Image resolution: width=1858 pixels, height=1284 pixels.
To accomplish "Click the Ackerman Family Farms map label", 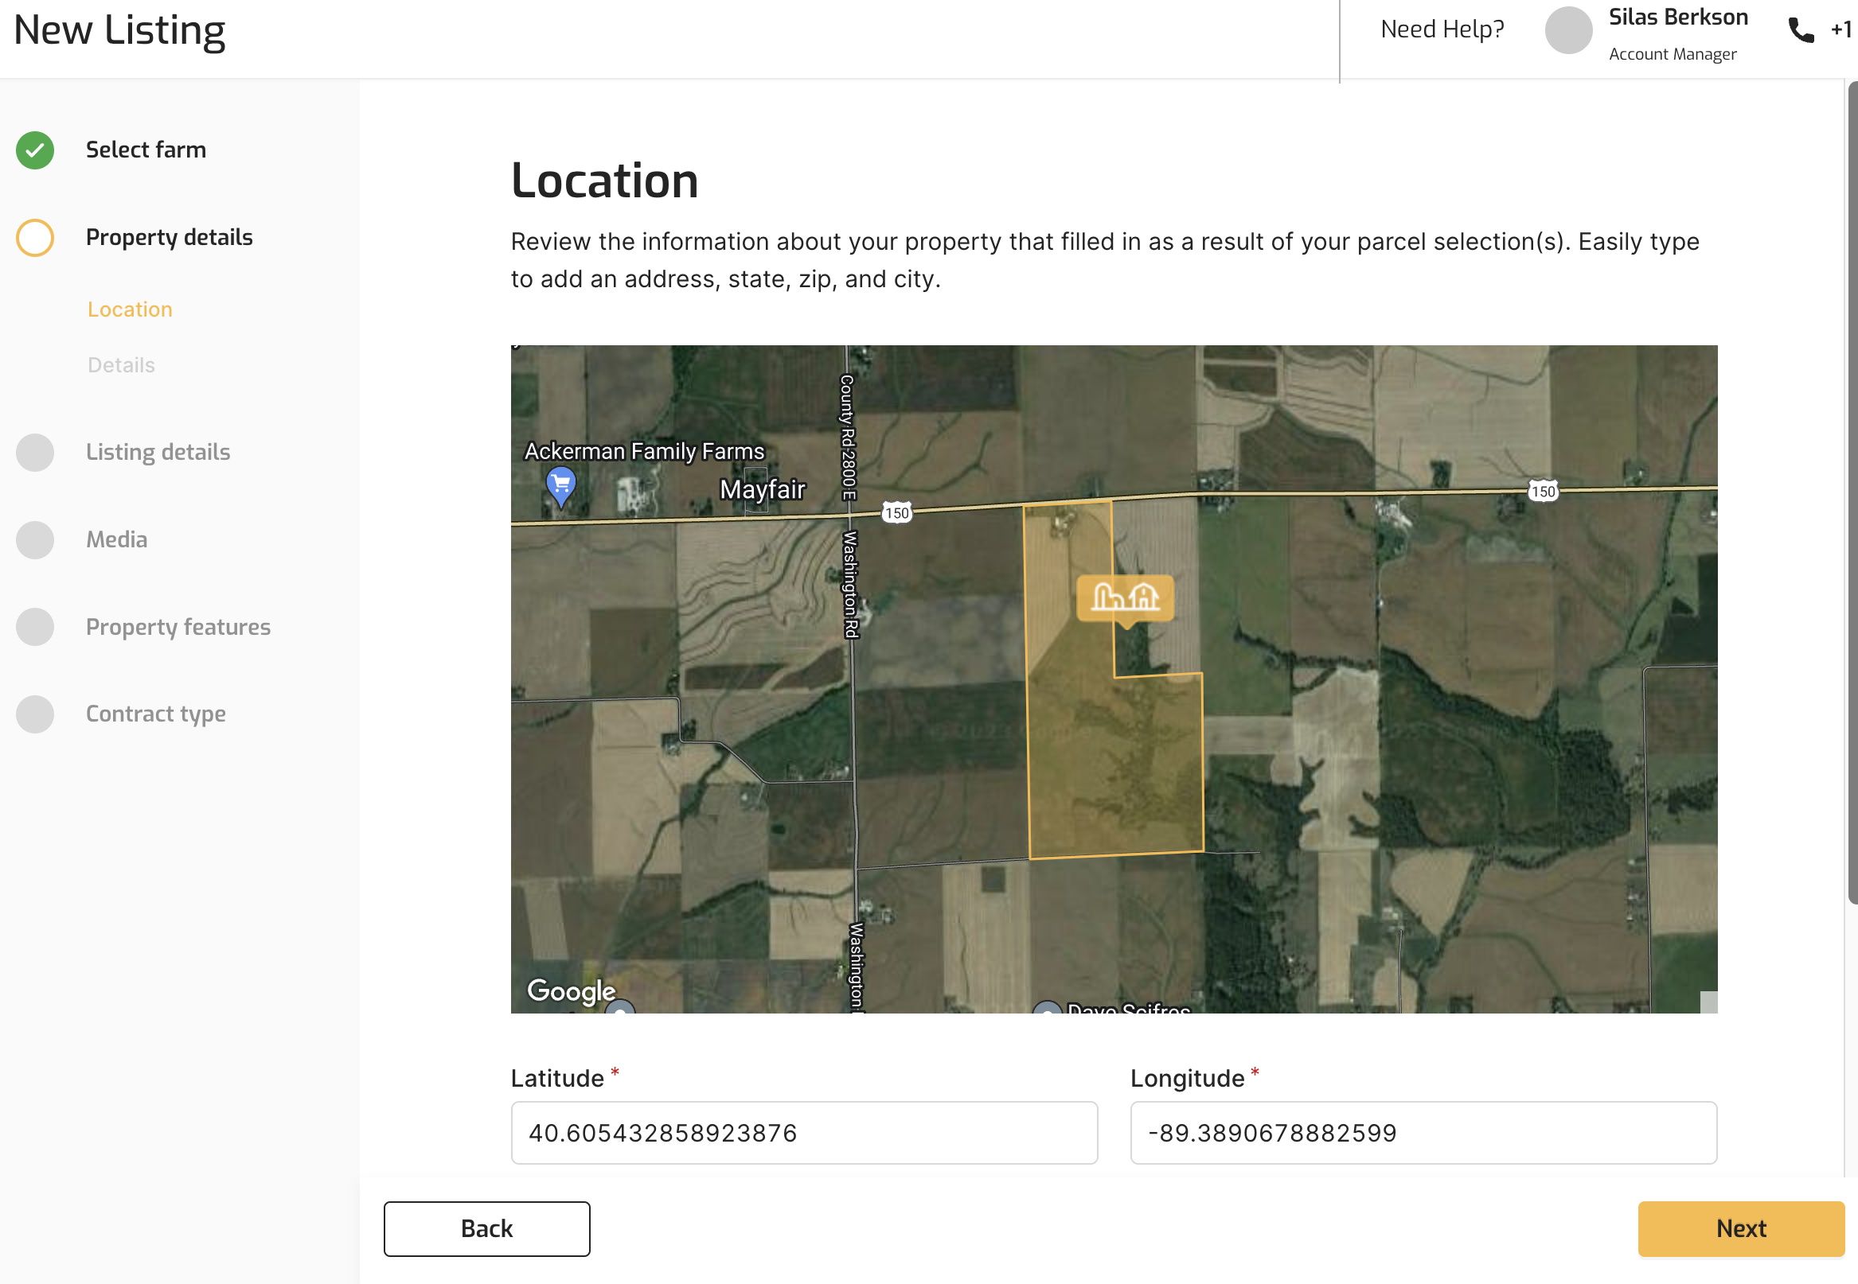I will click(x=644, y=451).
